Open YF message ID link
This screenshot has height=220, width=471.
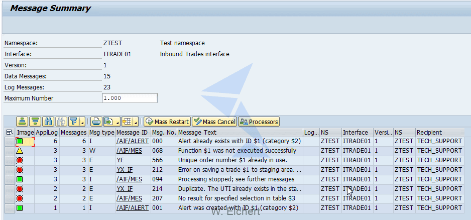(120, 160)
